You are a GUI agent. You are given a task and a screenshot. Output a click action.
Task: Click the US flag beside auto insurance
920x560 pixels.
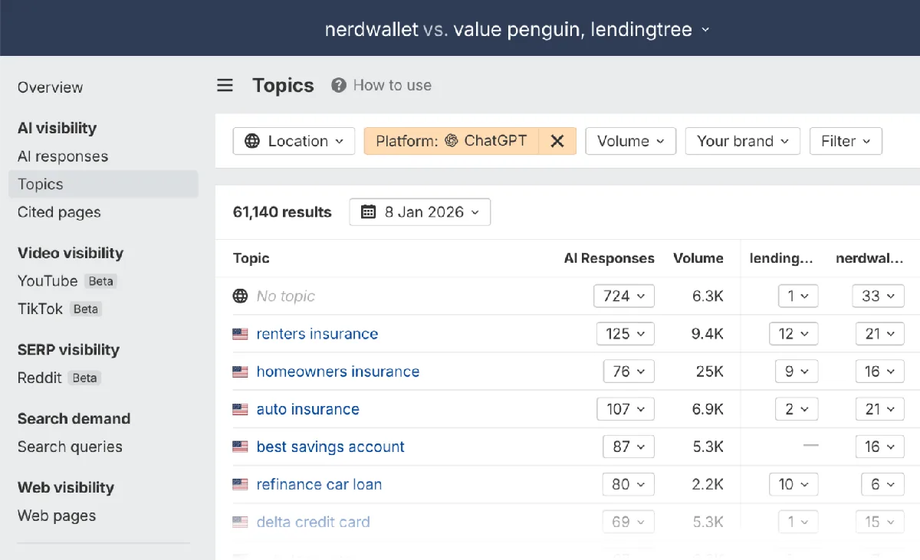click(241, 409)
